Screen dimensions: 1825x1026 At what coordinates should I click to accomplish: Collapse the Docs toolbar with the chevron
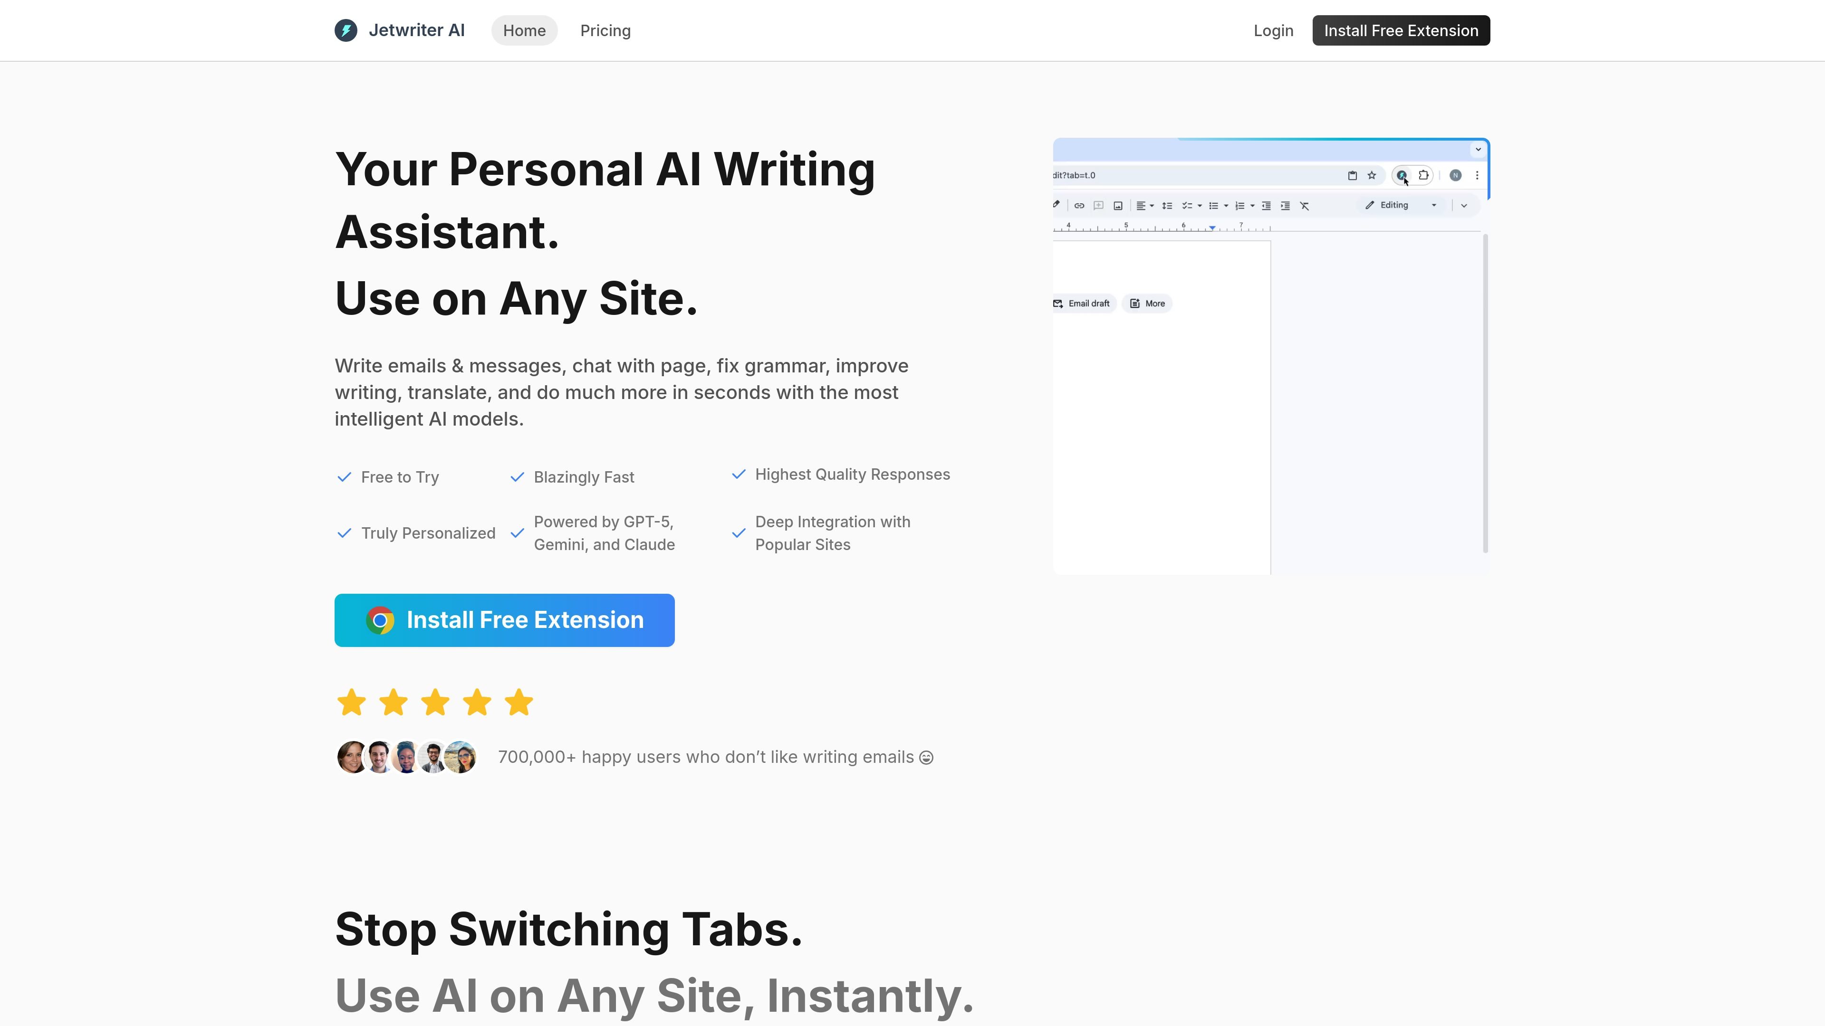(x=1464, y=206)
